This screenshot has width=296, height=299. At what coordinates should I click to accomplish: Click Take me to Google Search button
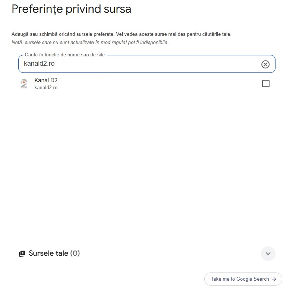pos(243,279)
